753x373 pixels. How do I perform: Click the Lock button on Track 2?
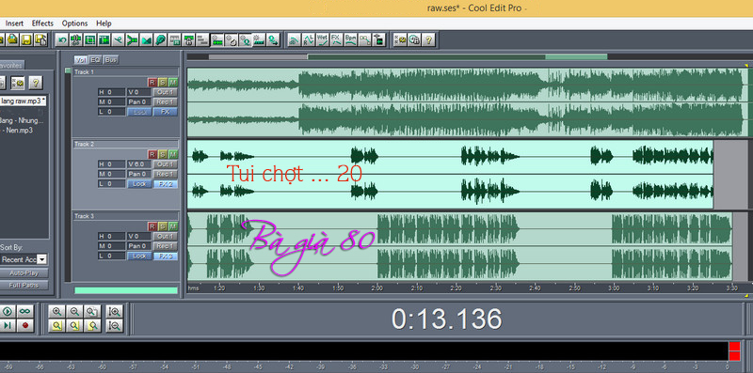(x=139, y=184)
